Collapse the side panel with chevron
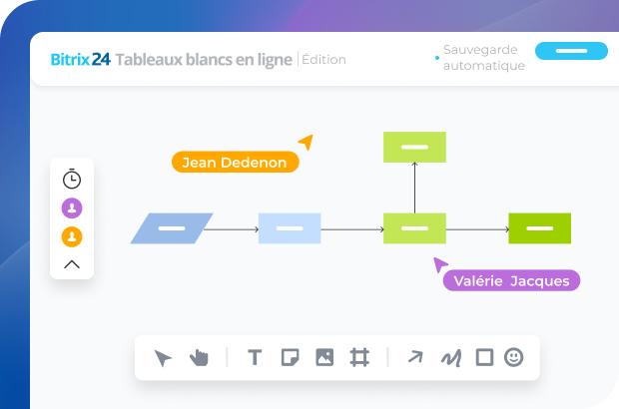 tap(72, 264)
